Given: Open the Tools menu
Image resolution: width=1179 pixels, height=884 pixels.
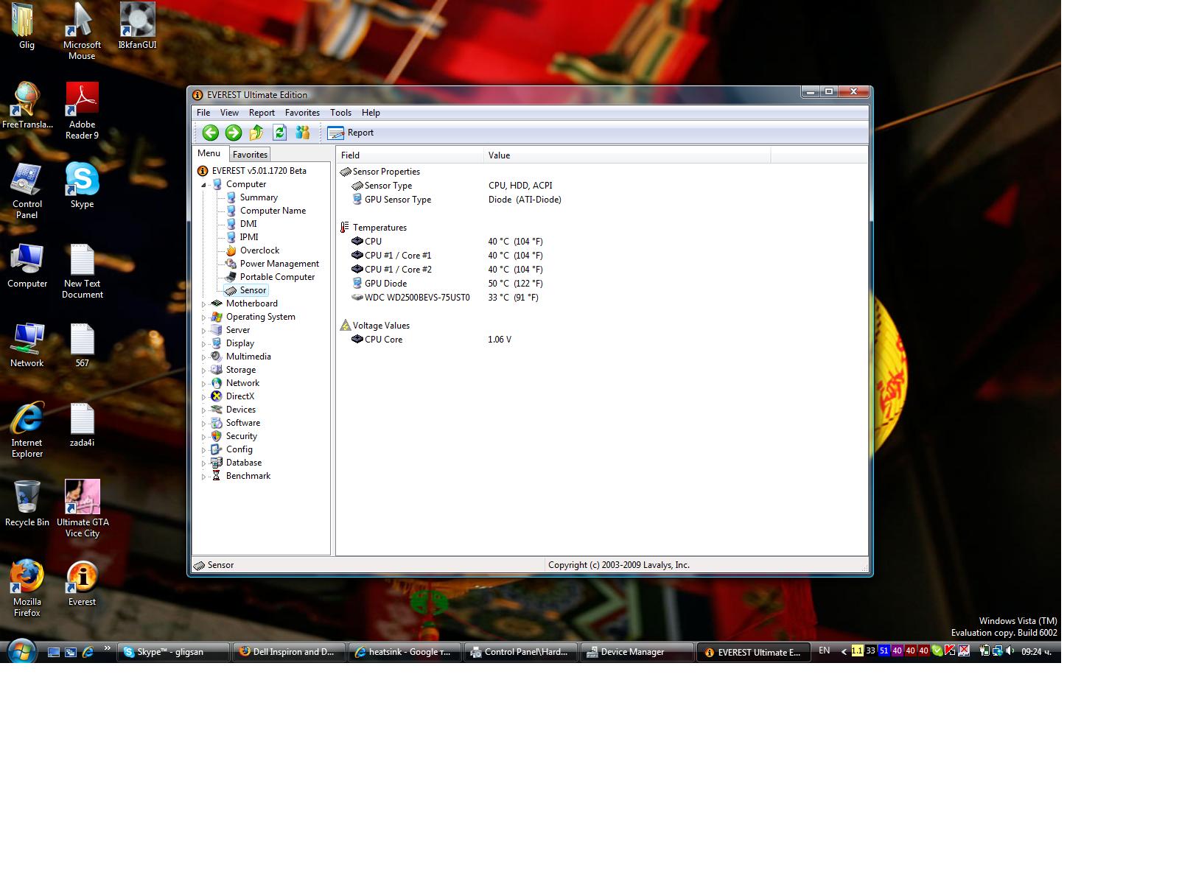Looking at the screenshot, I should pos(340,113).
